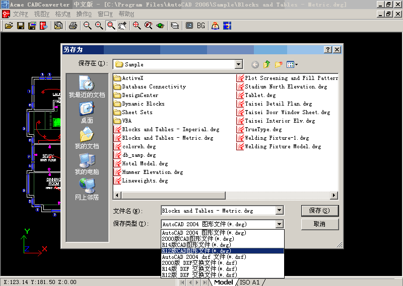Click the 文件名 input field
The image size is (403, 286).
219,211
